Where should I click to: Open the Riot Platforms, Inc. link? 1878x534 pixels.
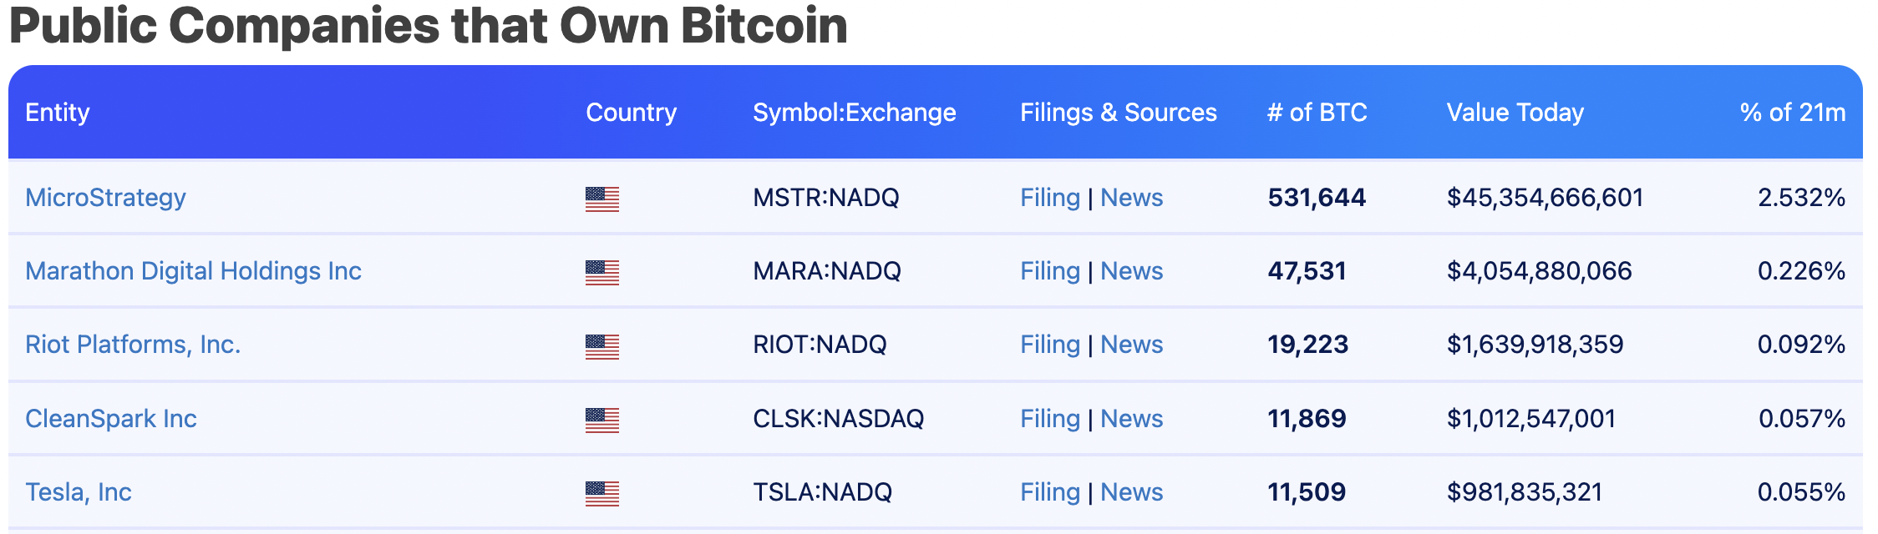[133, 345]
